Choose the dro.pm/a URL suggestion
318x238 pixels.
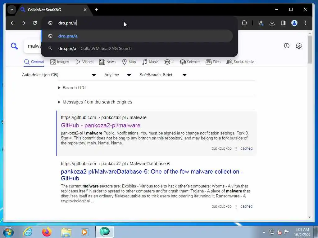click(x=137, y=36)
